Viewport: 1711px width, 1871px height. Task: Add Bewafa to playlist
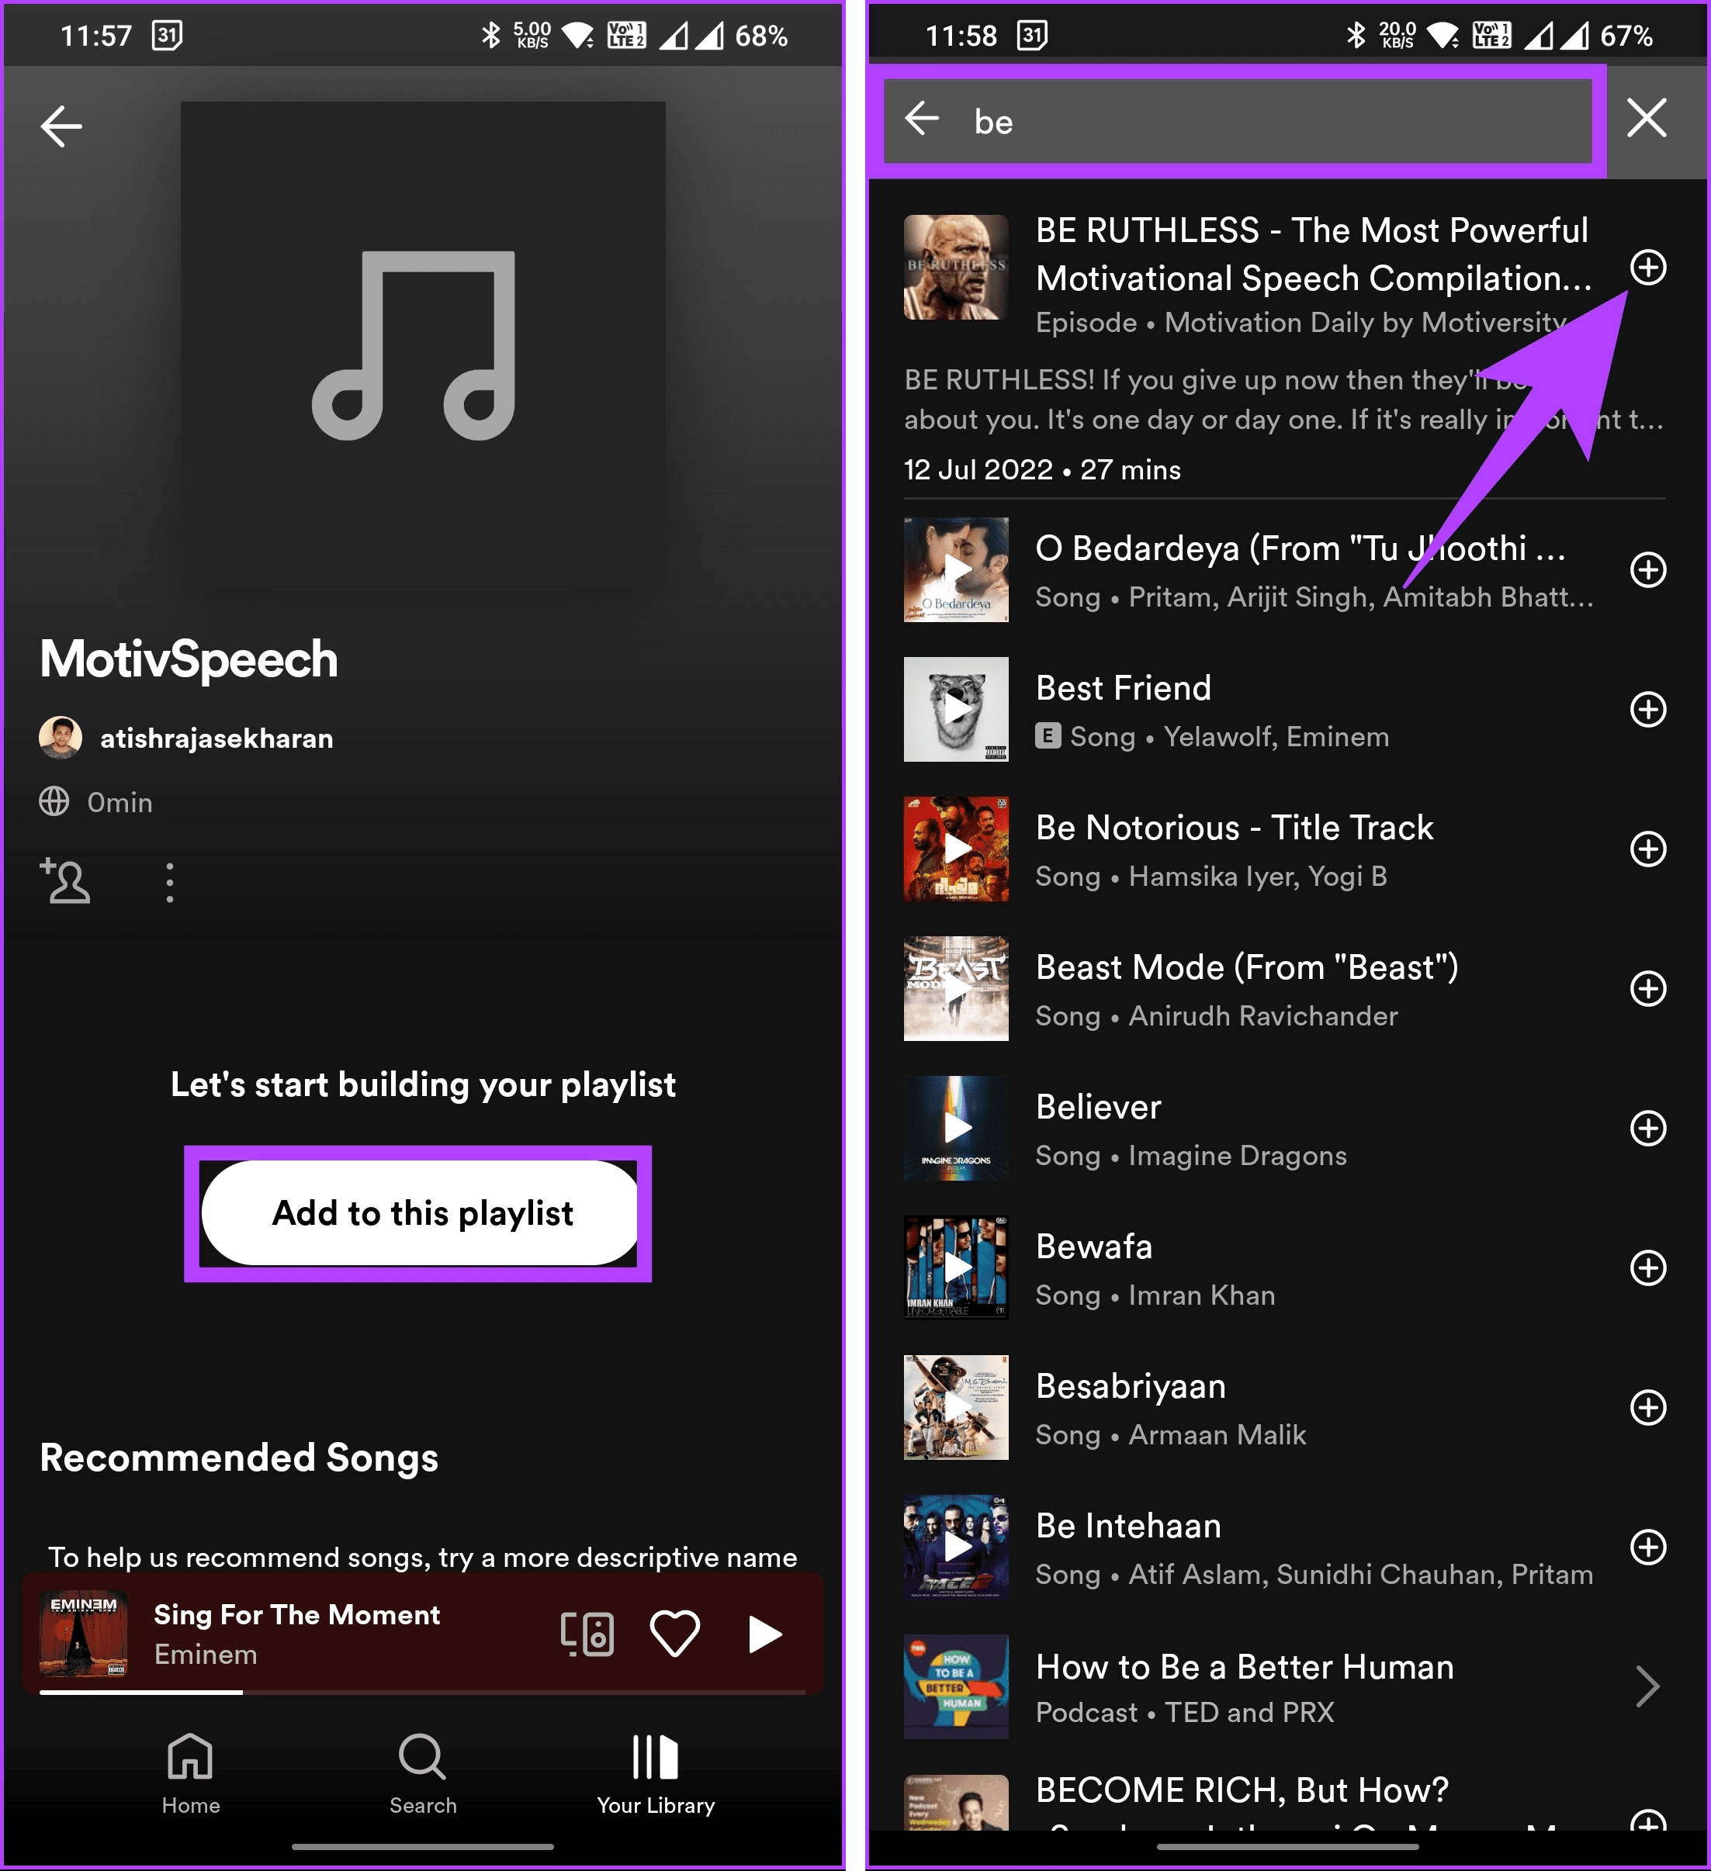(1648, 1268)
